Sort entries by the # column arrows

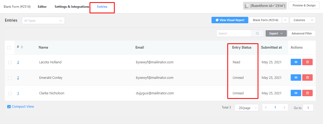pos(22,47)
